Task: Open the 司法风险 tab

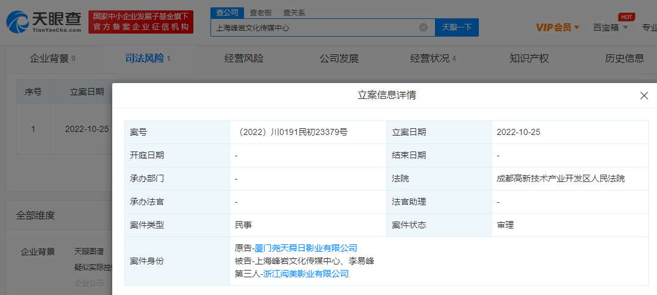Action: point(148,59)
